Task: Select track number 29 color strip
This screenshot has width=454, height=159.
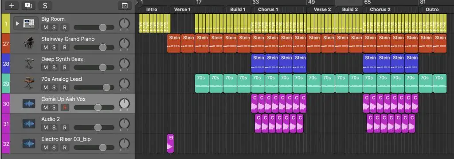Action: coord(6,83)
